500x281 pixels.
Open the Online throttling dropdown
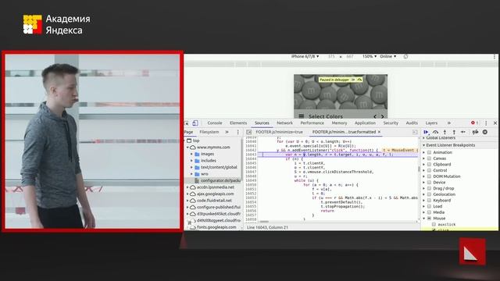[x=388, y=56]
